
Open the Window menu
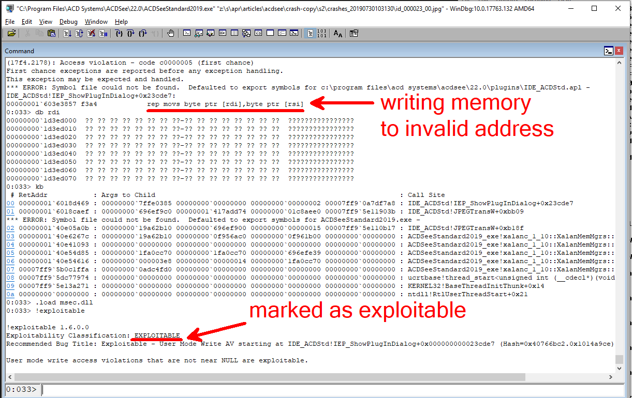pos(96,22)
